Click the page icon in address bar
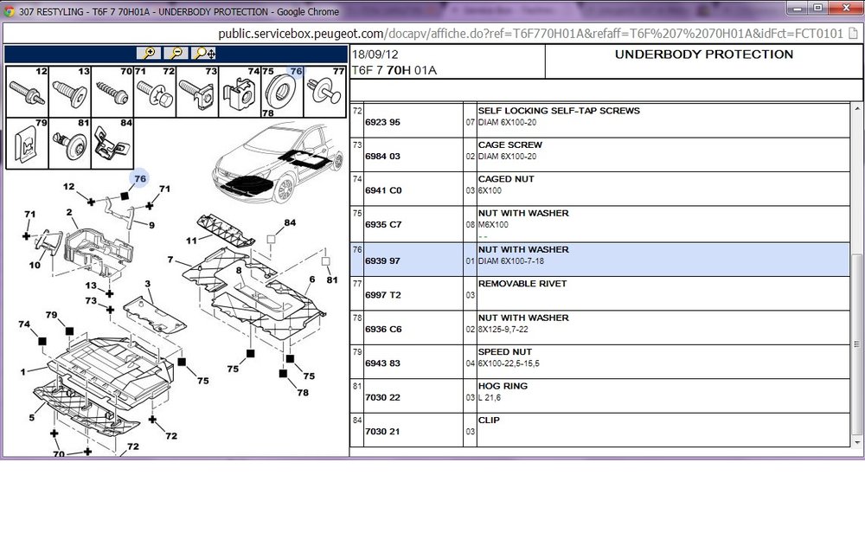 [x=853, y=33]
